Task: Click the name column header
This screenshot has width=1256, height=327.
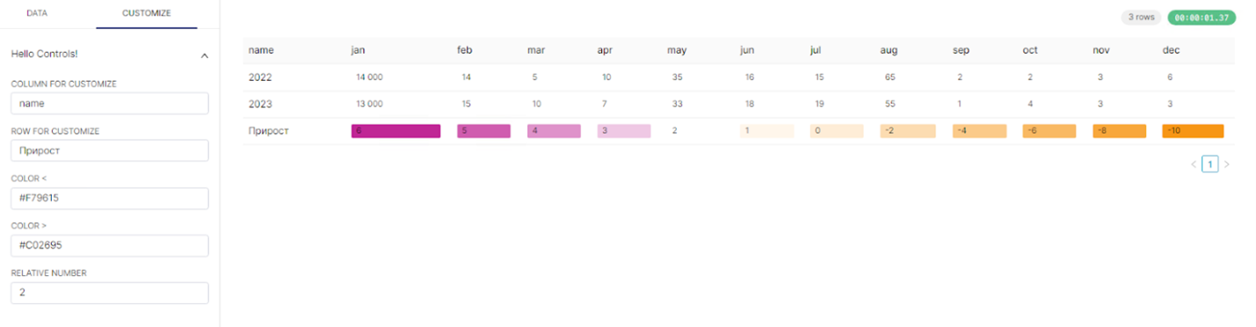Action: click(260, 50)
